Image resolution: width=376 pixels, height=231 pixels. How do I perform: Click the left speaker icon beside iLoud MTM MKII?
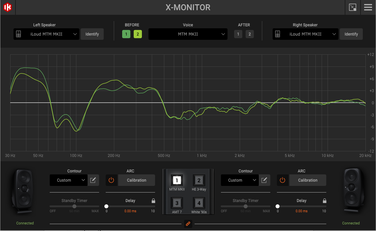18,34
